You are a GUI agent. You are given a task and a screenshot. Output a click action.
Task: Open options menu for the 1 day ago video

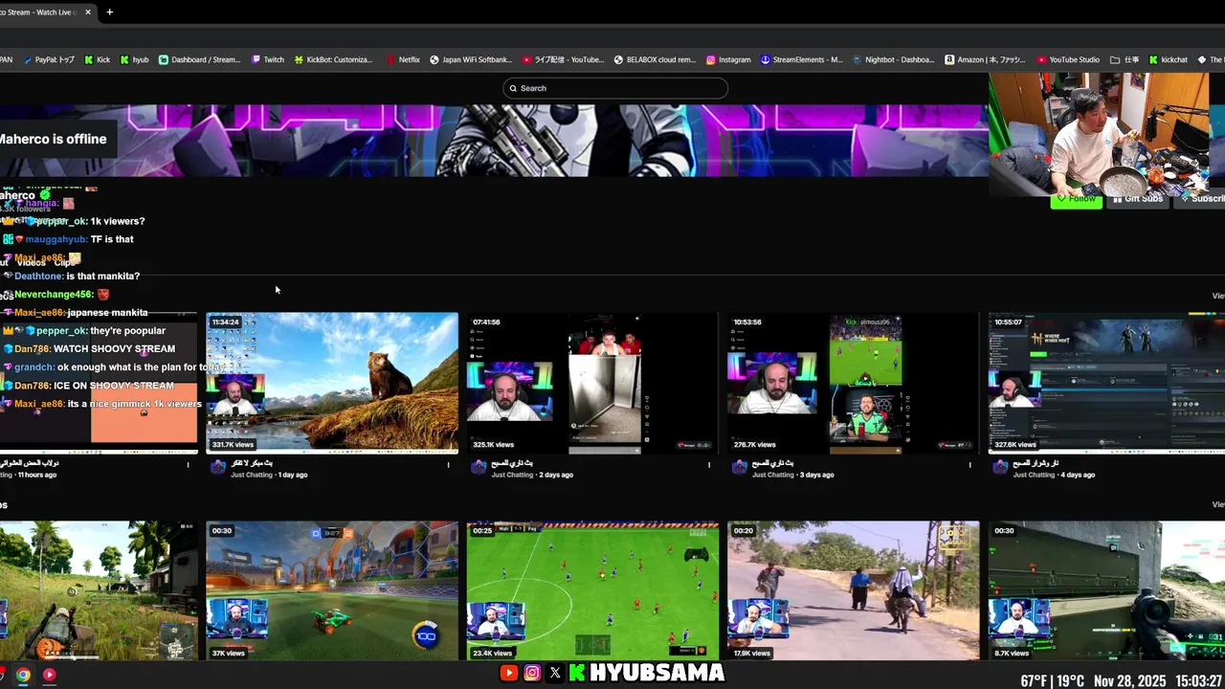coord(448,465)
